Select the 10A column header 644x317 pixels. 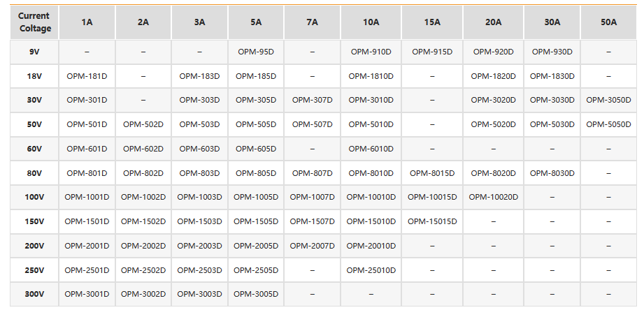pyautogui.click(x=371, y=22)
